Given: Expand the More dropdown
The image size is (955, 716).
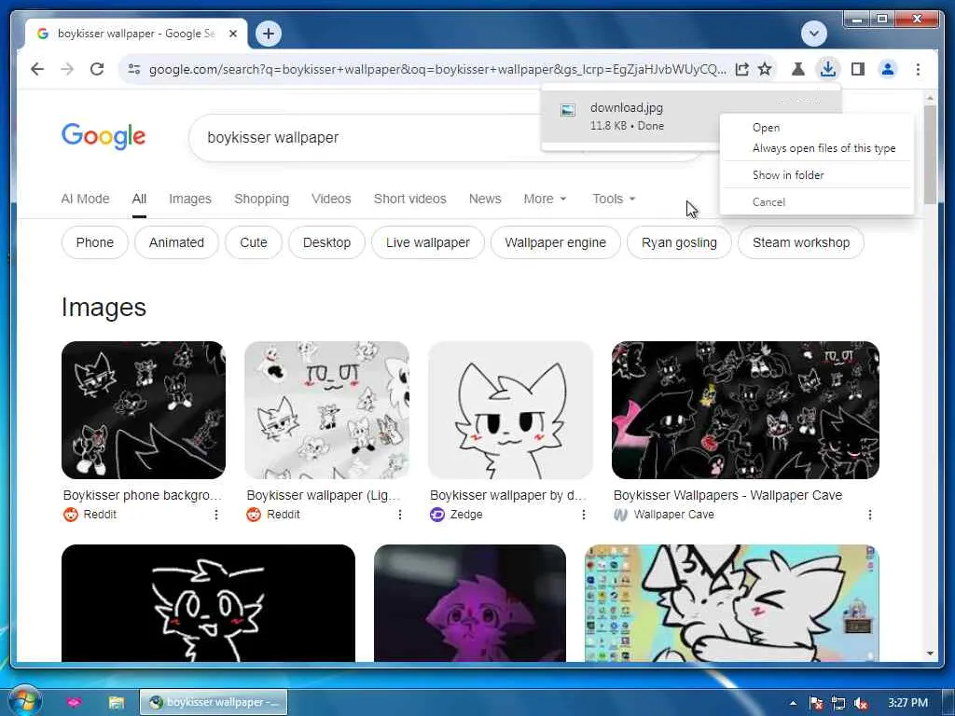Looking at the screenshot, I should (x=545, y=200).
